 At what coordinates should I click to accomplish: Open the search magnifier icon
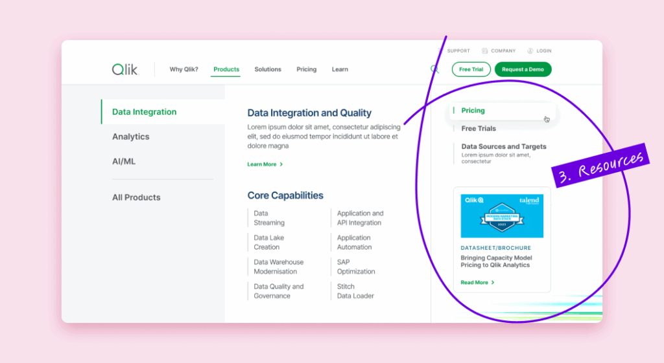click(x=434, y=69)
